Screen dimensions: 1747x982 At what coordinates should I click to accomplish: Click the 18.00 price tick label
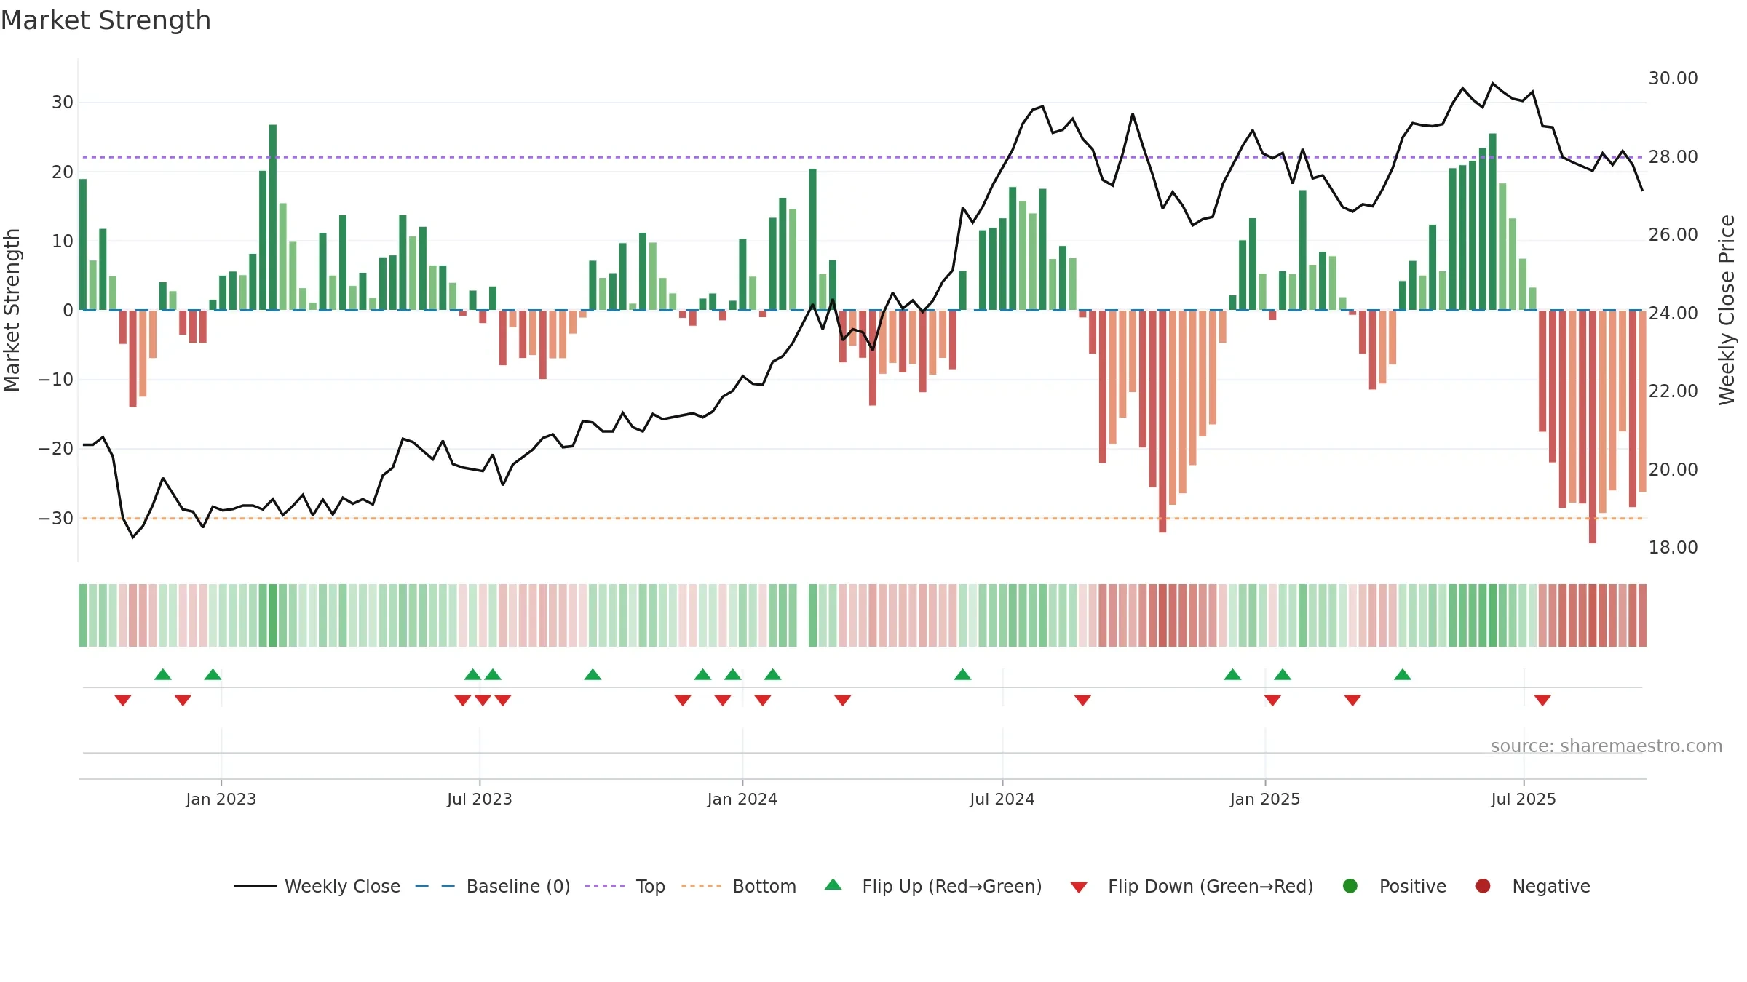[x=1673, y=548]
